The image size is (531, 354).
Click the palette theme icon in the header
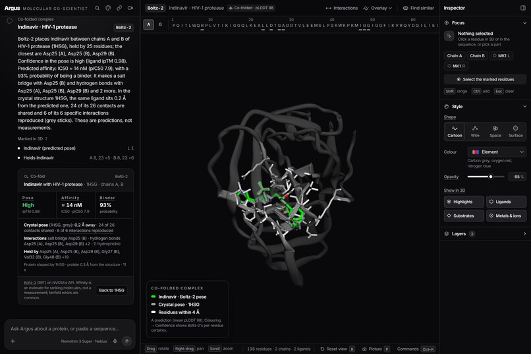(108, 8)
